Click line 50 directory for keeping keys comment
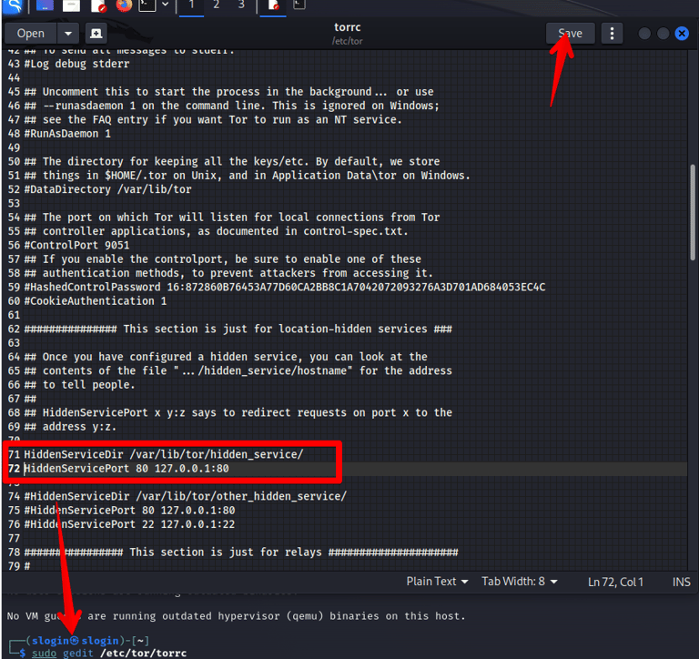Screen dimensions: 699x659 232,161
